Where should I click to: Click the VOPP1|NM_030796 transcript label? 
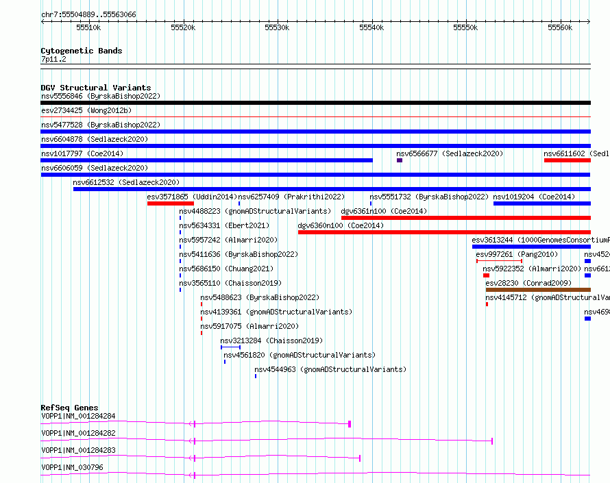tap(73, 467)
